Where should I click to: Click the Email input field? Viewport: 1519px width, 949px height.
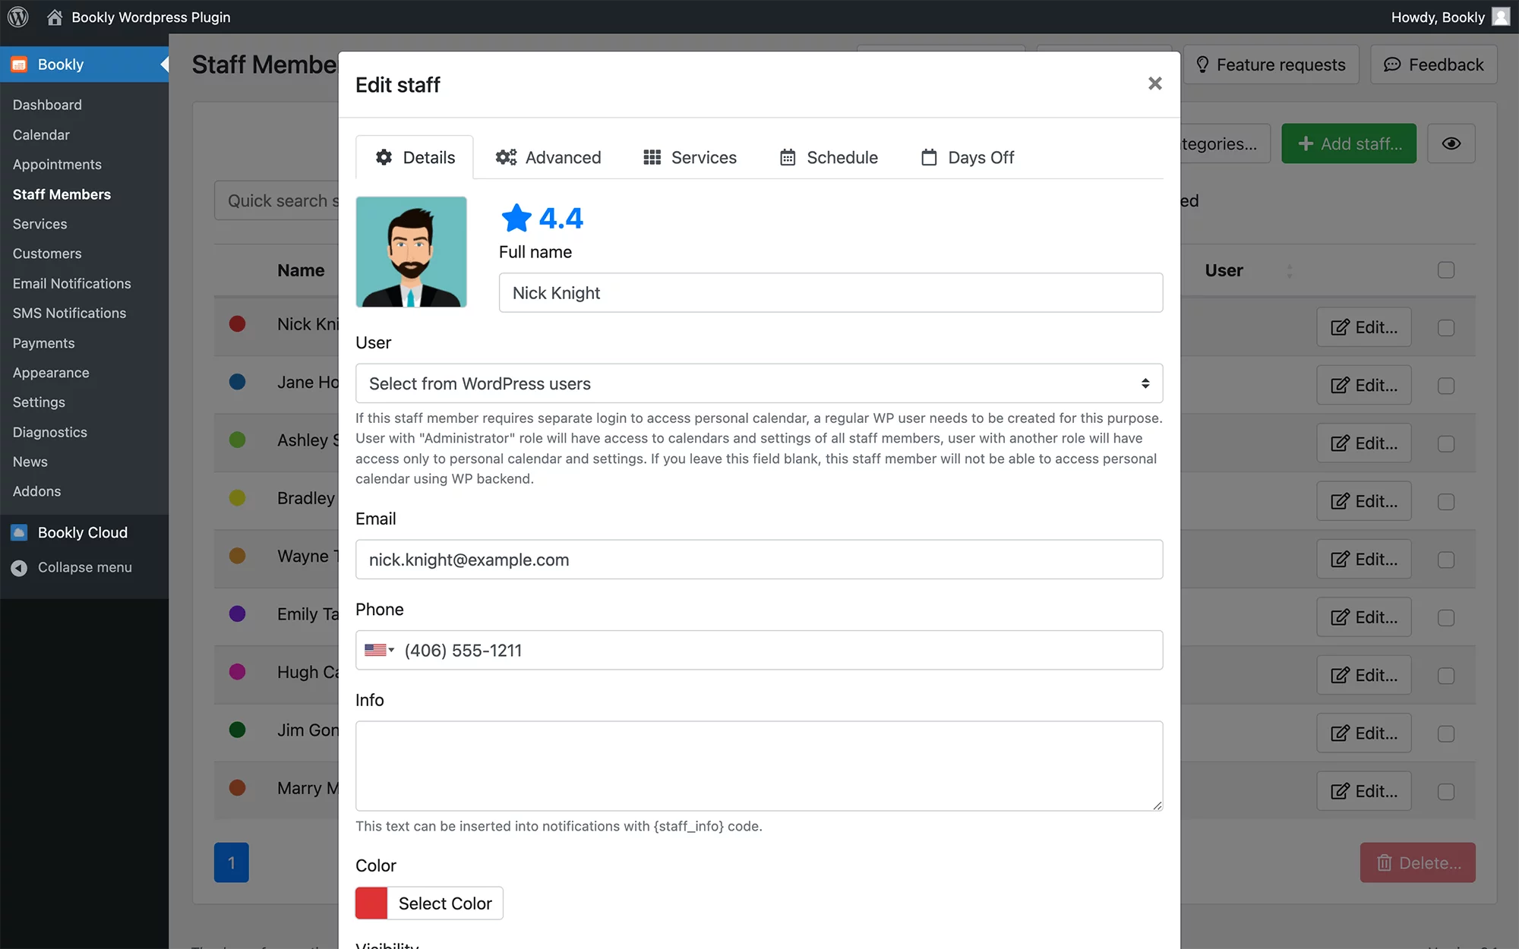point(759,560)
